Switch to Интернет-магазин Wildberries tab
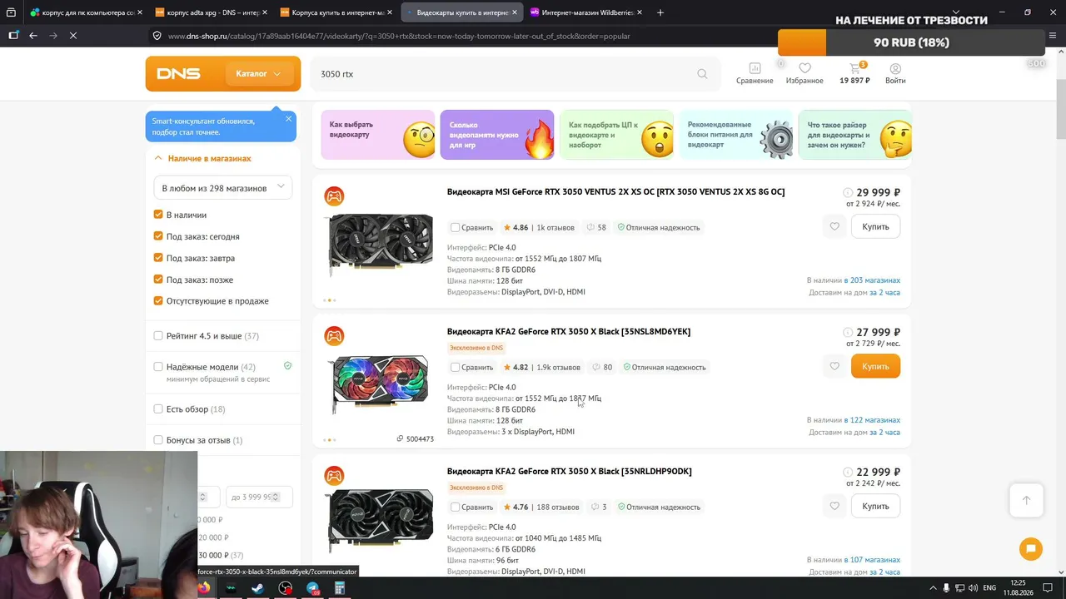Screen dimensions: 1066x599 click(588, 12)
